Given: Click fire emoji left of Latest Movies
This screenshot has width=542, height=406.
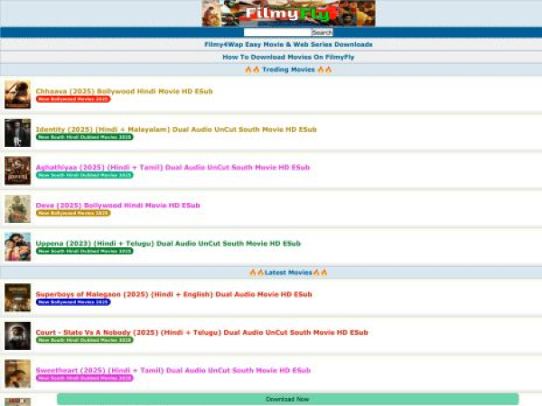Looking at the screenshot, I should (257, 272).
